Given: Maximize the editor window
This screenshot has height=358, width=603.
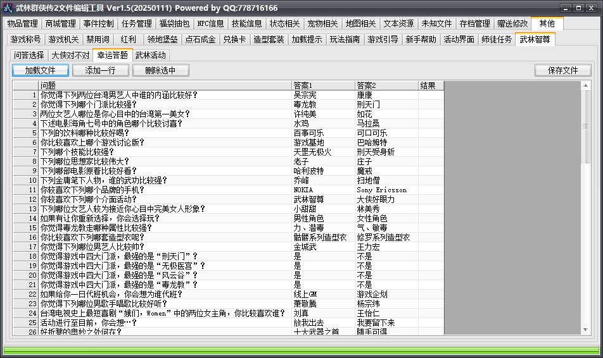Looking at the screenshot, I should click(x=578, y=8).
